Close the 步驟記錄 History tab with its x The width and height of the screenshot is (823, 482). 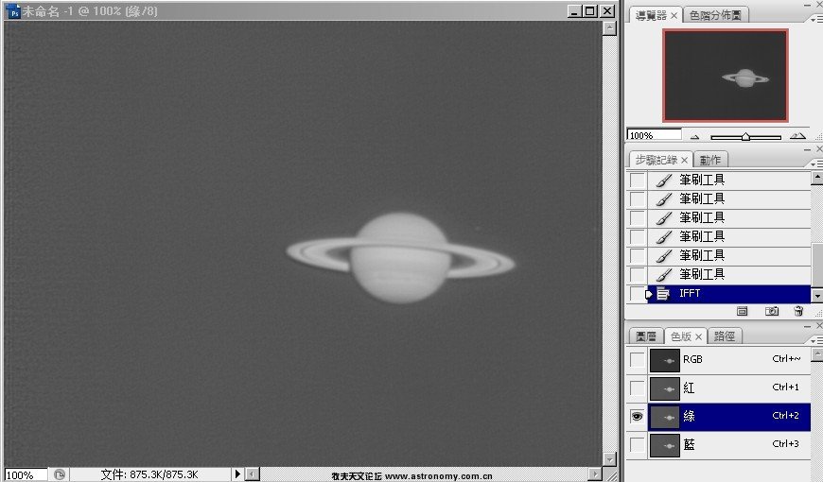(x=684, y=160)
